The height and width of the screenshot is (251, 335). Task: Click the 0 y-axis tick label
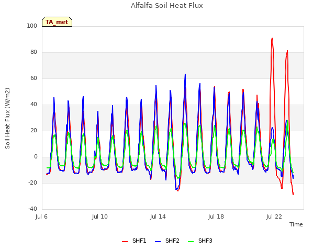coord(36,157)
